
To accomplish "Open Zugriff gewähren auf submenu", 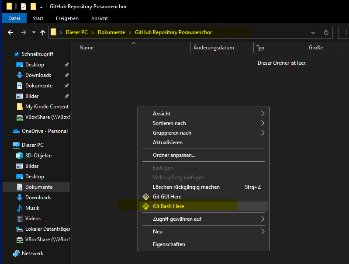I will point(203,219).
